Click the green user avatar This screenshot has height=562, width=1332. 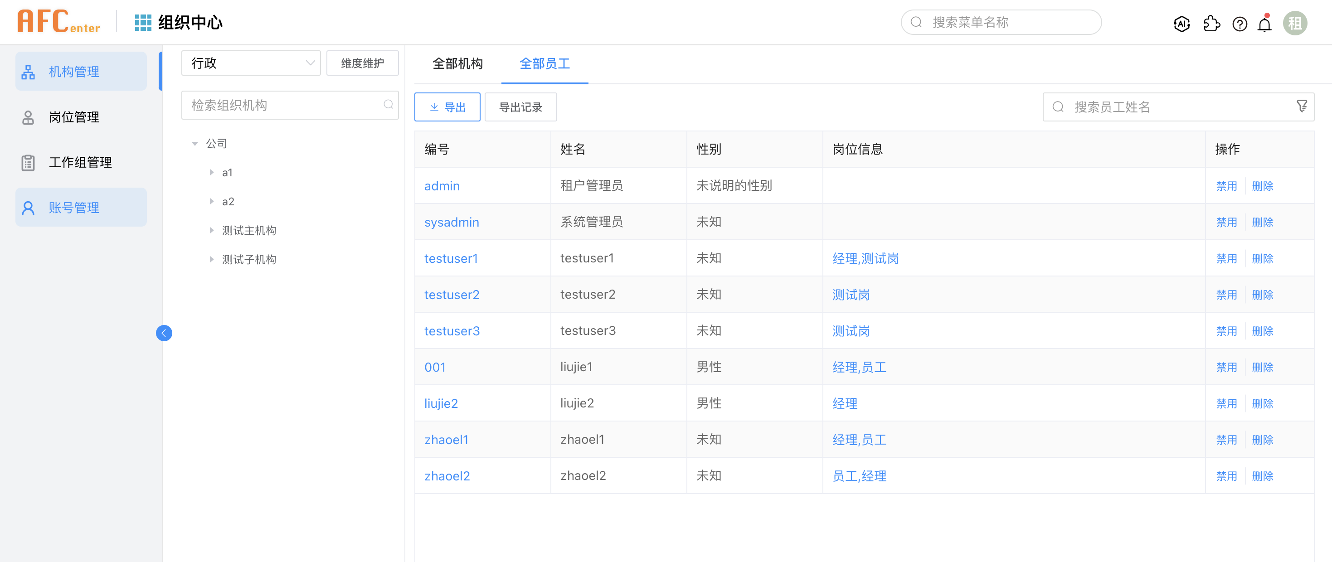click(x=1294, y=23)
